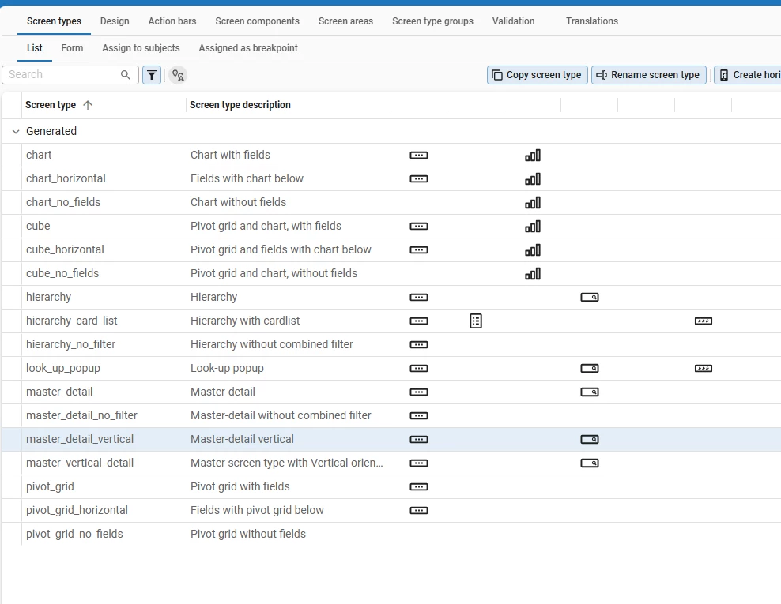
Task: Click rightmost icon in hierarchy_card_list row
Action: (x=704, y=321)
